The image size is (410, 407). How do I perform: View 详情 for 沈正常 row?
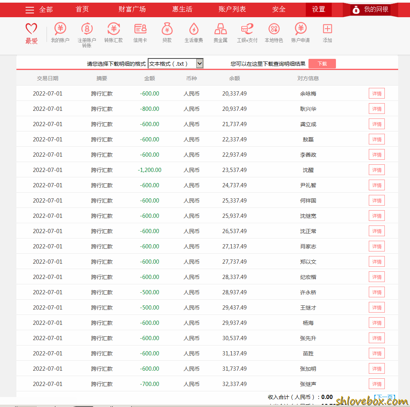click(x=376, y=231)
